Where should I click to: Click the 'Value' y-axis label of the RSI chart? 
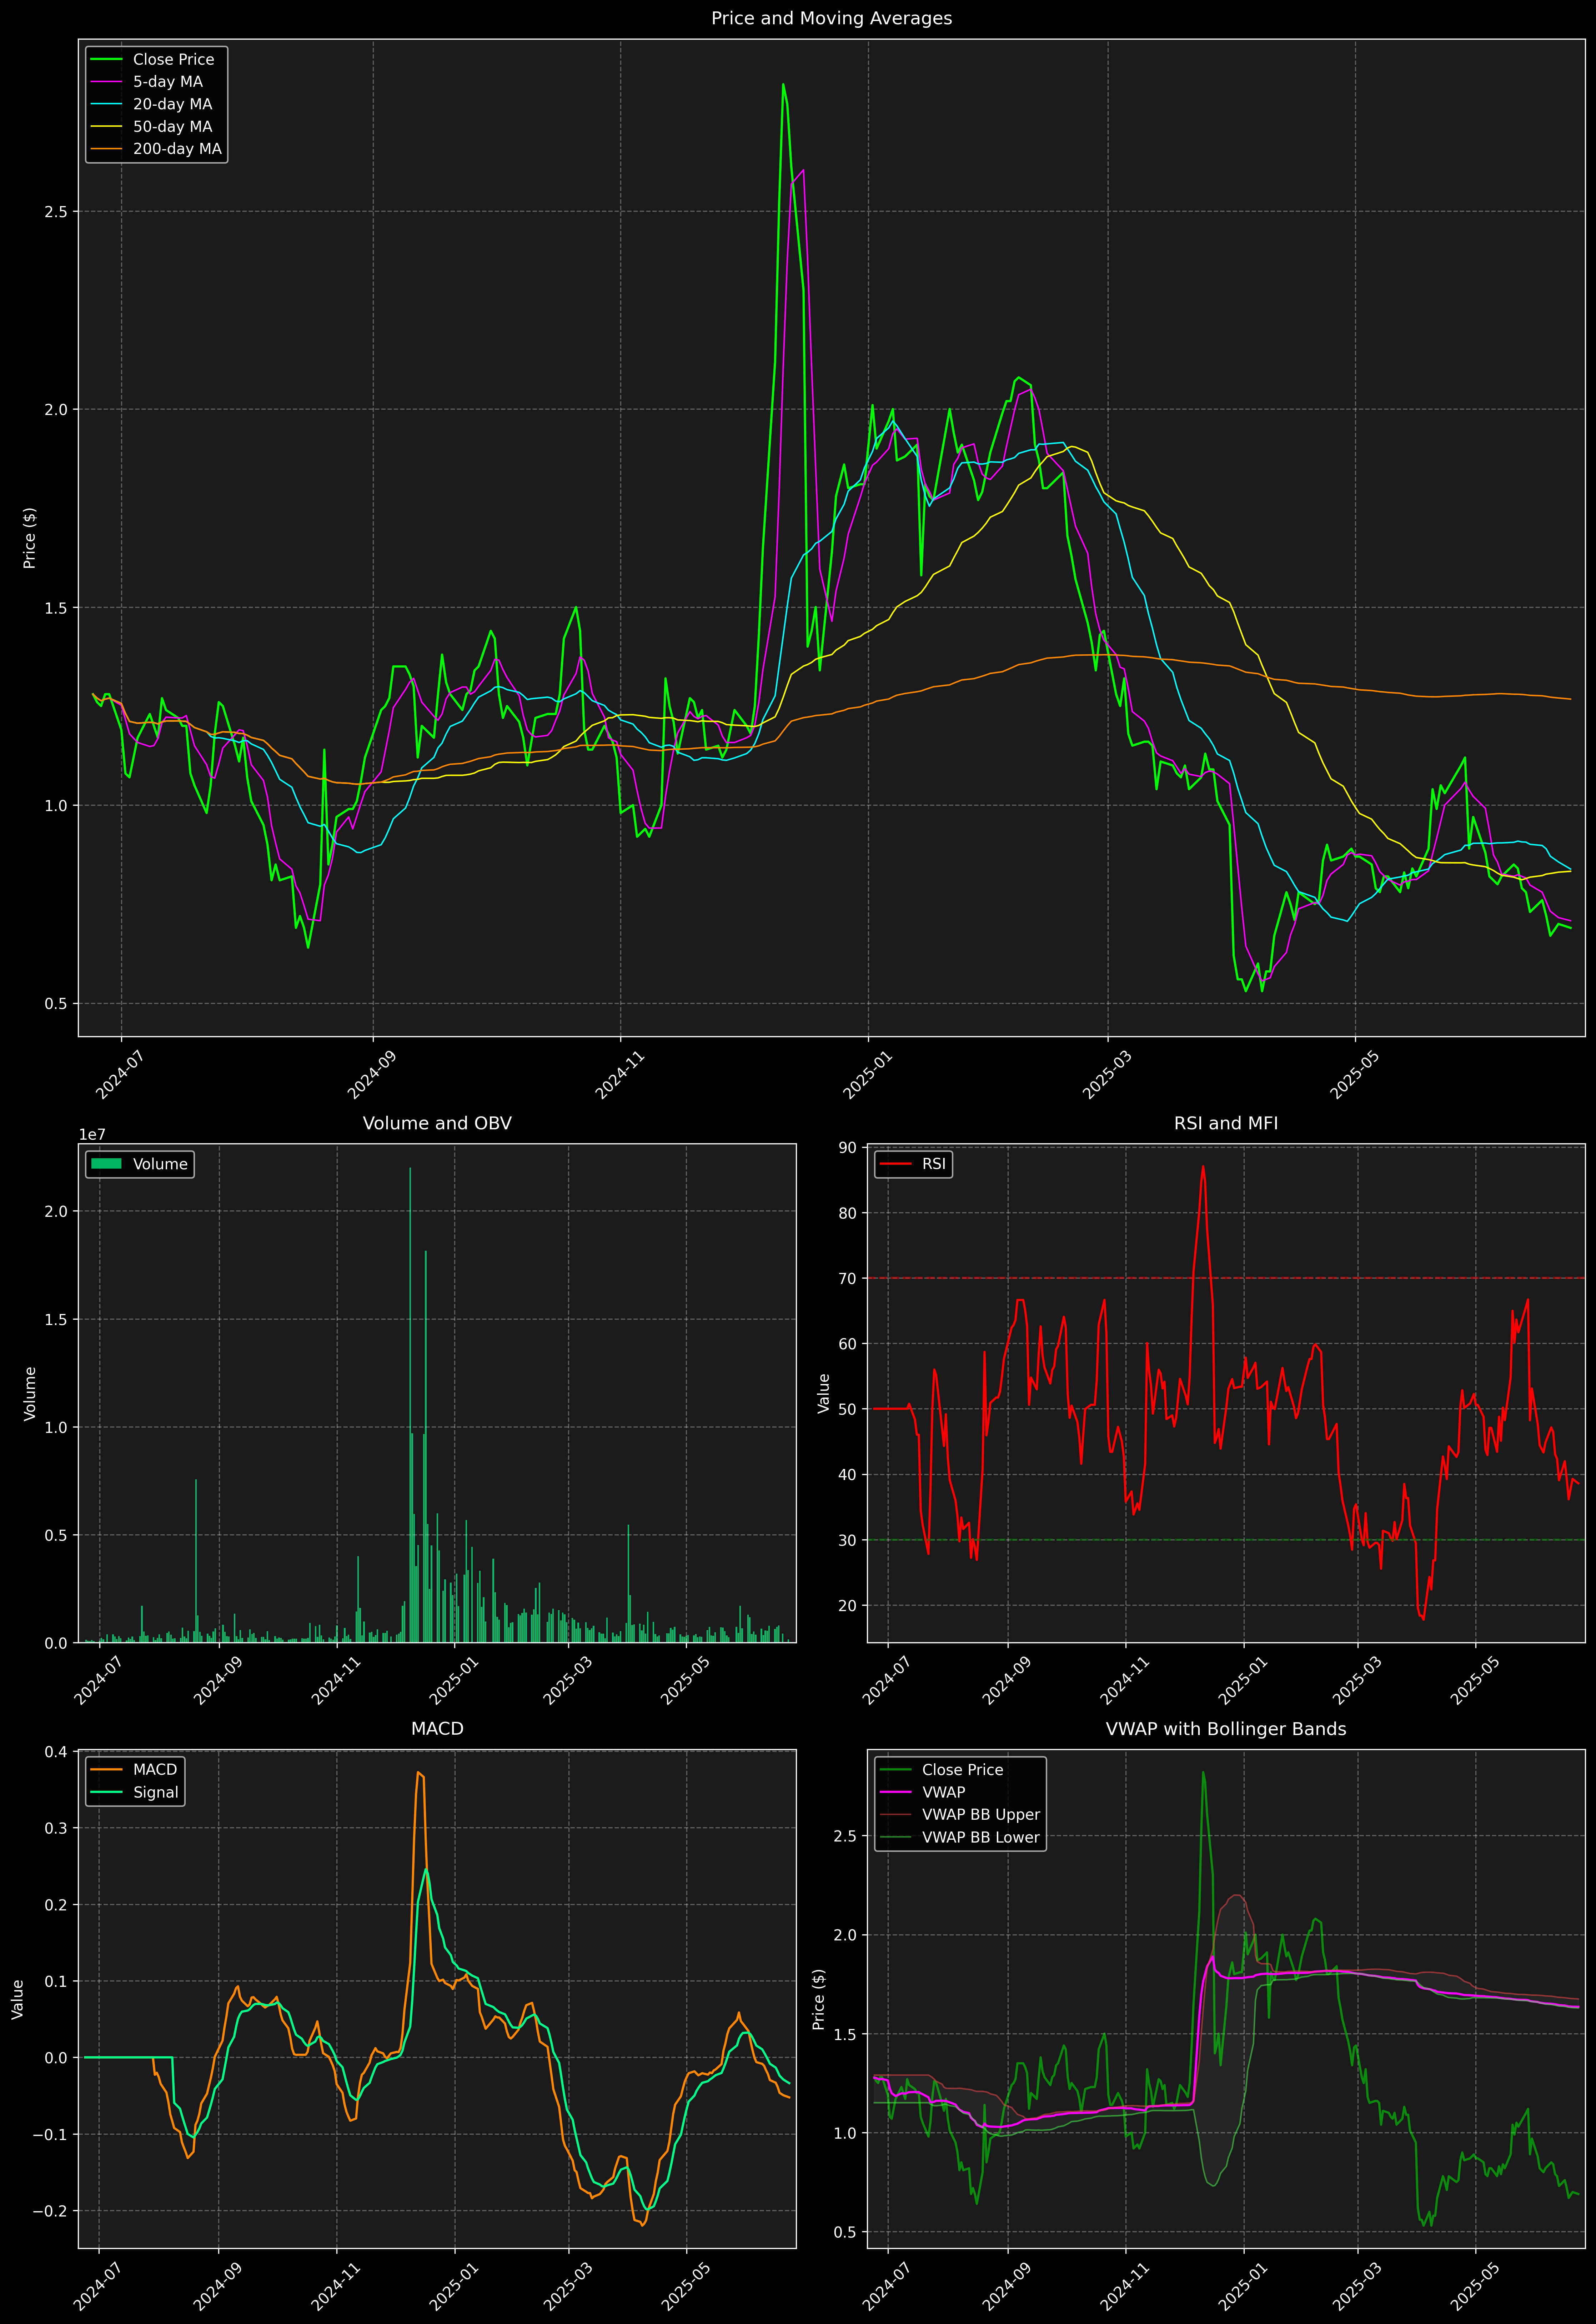[x=824, y=1393]
